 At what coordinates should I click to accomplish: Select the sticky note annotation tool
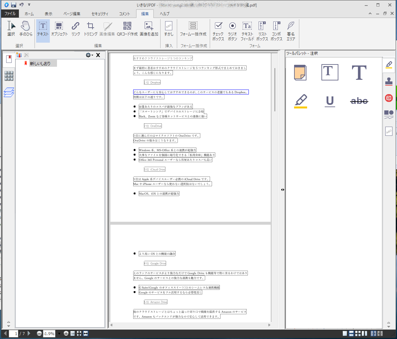tap(300, 72)
